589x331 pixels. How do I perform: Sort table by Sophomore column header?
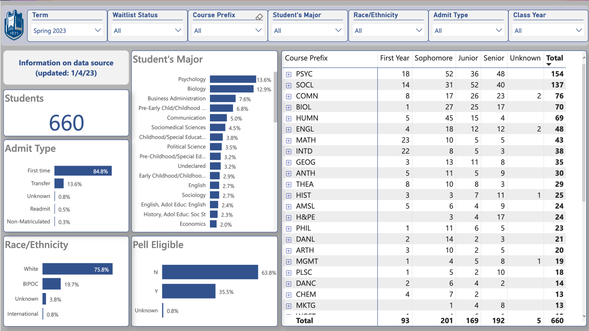(433, 58)
